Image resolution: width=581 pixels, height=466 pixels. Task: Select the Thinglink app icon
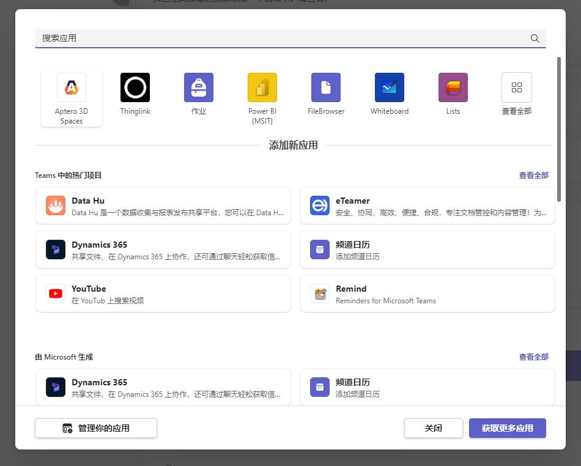pos(135,87)
